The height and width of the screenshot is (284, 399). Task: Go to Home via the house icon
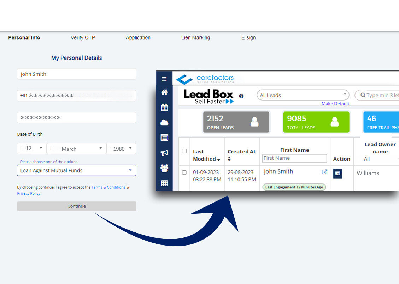coord(164,92)
